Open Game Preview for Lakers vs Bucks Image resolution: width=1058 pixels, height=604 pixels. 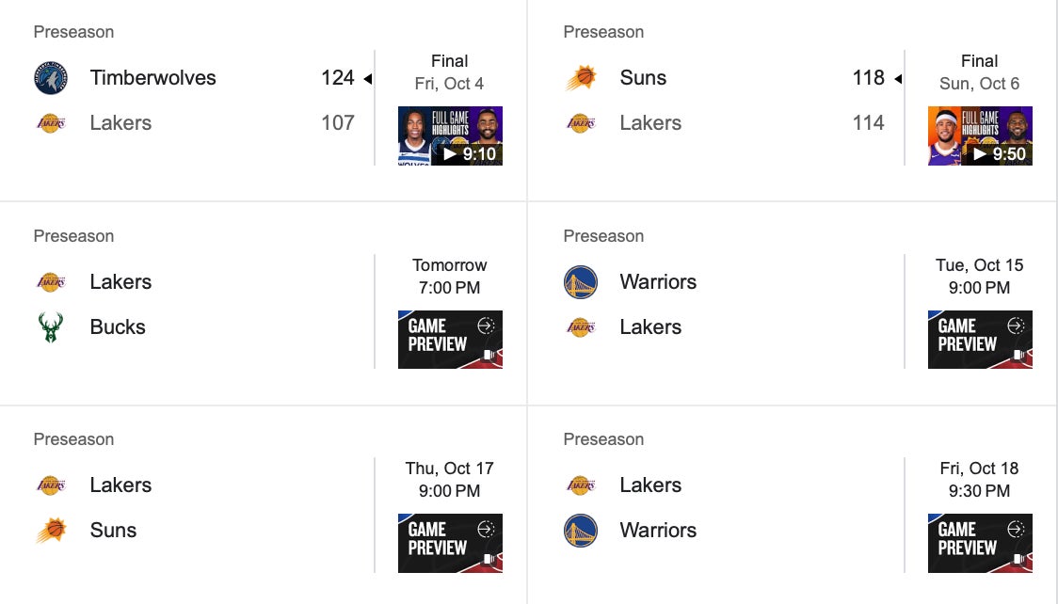point(450,340)
